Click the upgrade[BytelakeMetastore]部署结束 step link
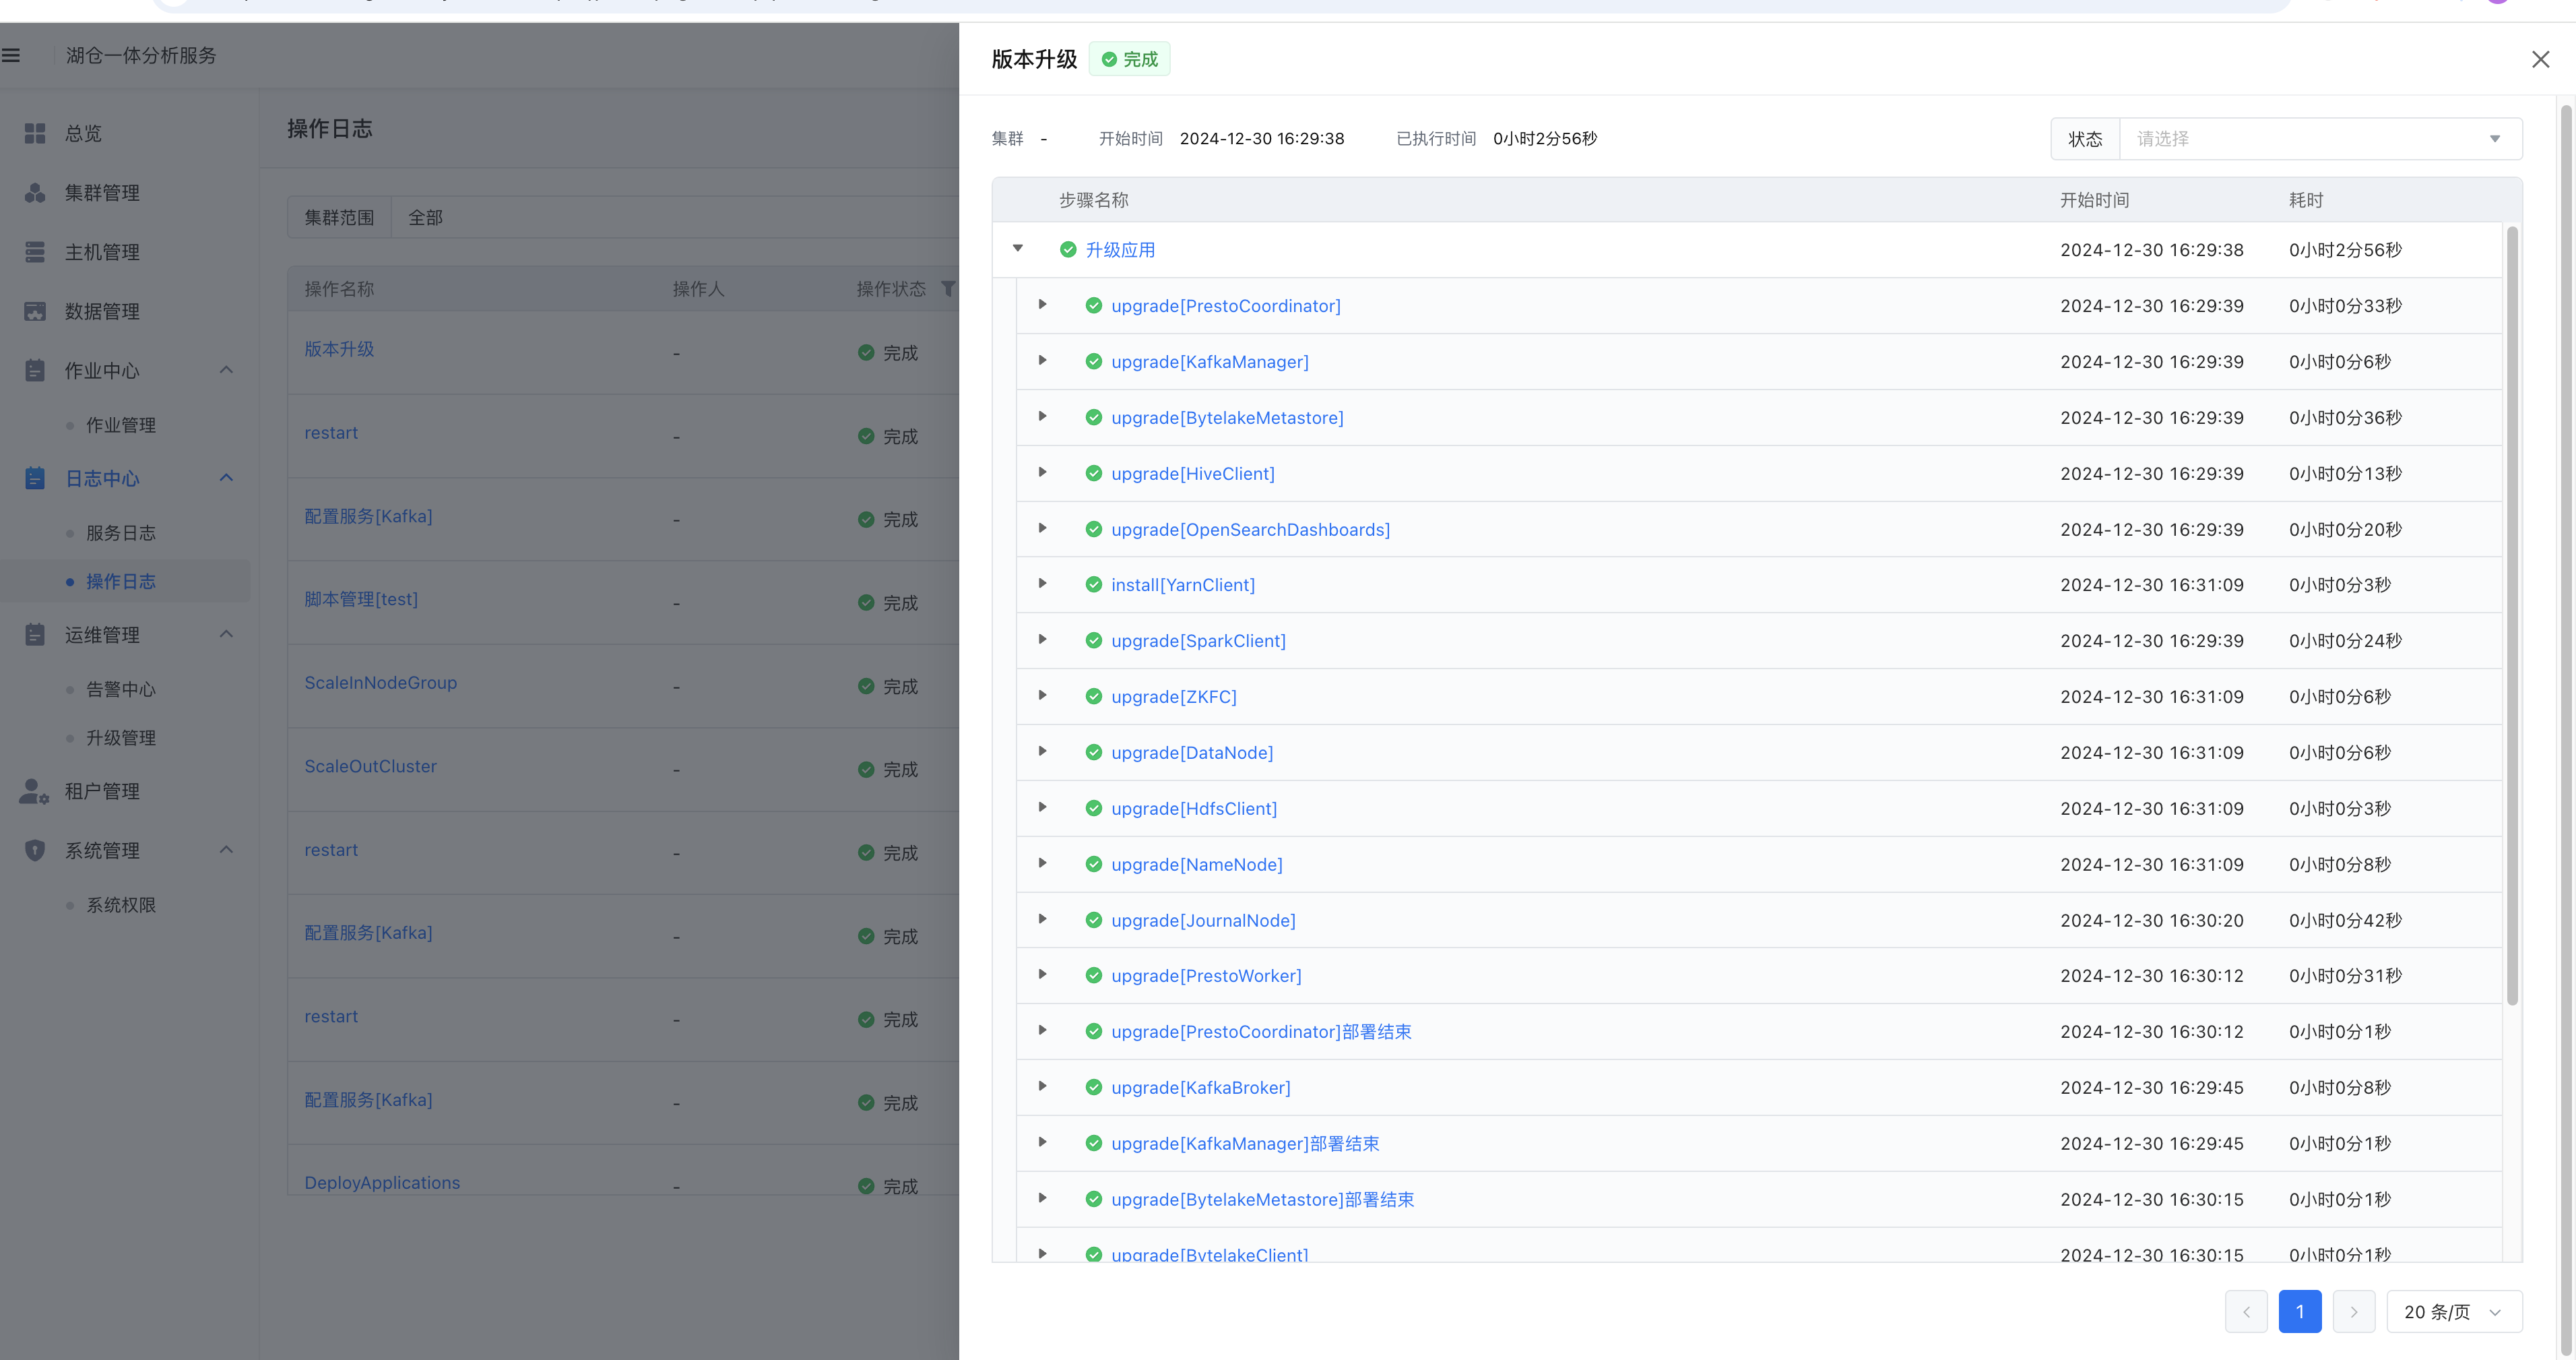The height and width of the screenshot is (1360, 2576). (x=1262, y=1200)
